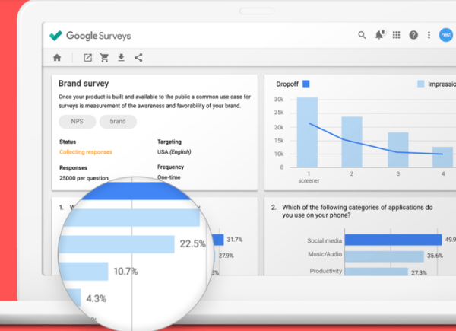Screen dimensions: 456x331
Task: Click the 35.6% Music/Audio value
Action: pyautogui.click(x=435, y=256)
